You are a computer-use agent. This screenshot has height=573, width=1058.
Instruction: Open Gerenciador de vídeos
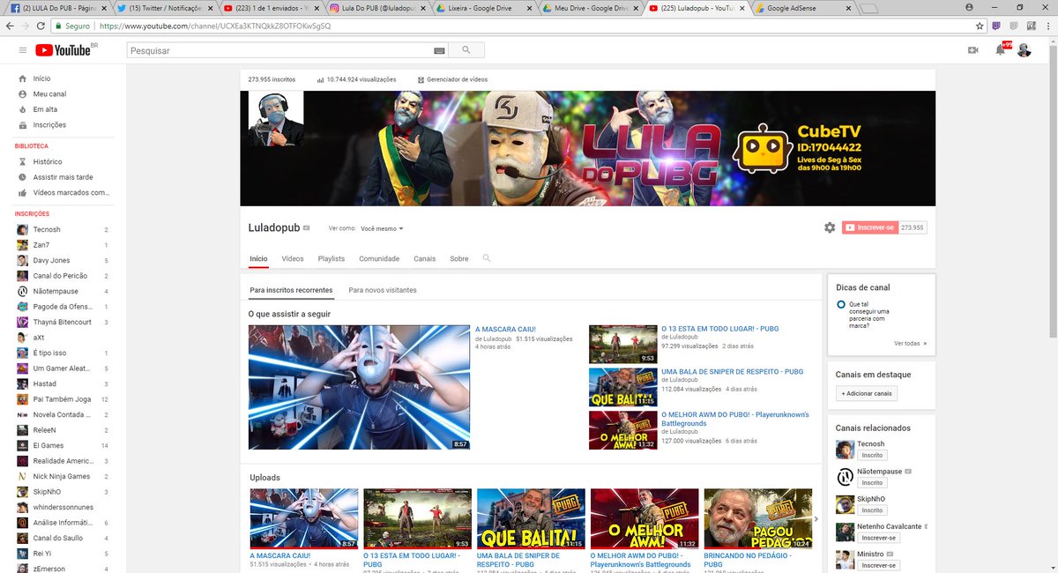coord(451,79)
